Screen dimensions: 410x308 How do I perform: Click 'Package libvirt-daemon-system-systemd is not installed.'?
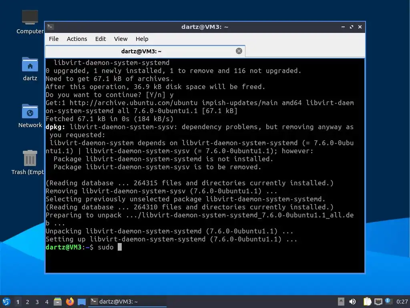coord(163,159)
